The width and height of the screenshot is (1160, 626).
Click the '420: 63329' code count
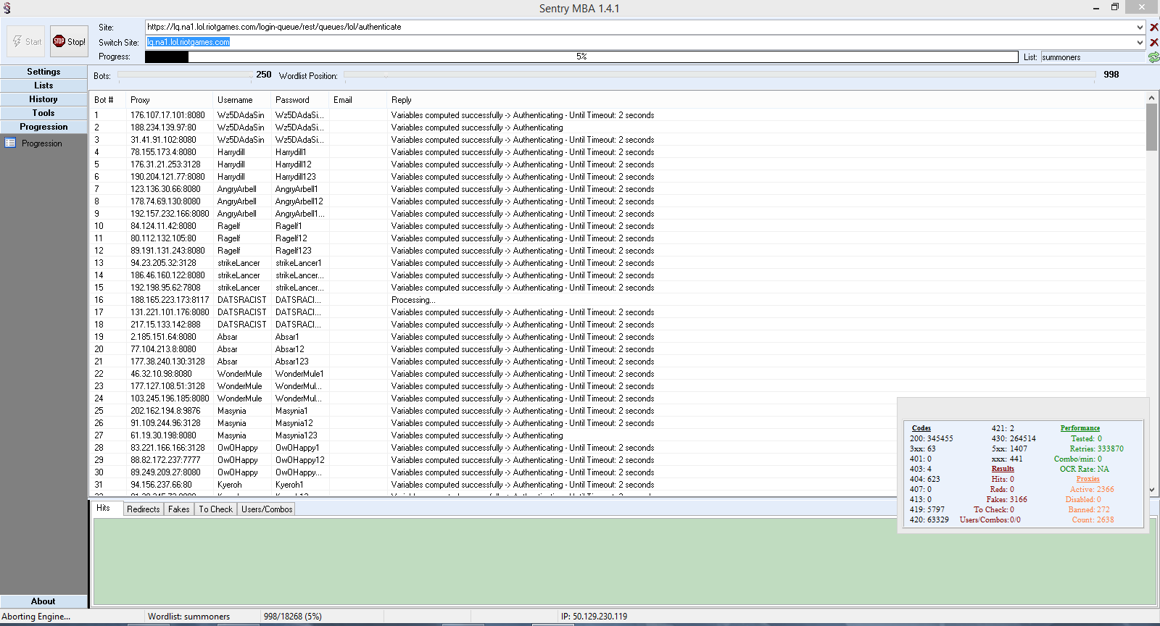click(x=929, y=519)
